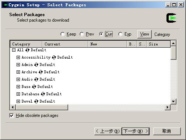Viewport: 186px width, 140px height.
Task: Click the cycle icon next to Accessibility
Action: point(54,57)
